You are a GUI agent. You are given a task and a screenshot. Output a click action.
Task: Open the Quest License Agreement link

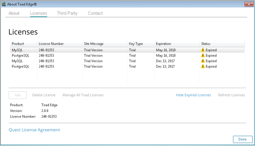click(34, 130)
